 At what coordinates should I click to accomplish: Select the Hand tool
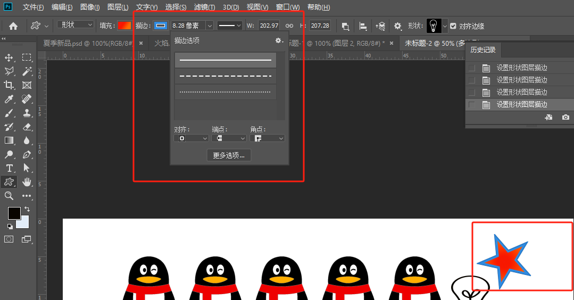click(x=27, y=182)
